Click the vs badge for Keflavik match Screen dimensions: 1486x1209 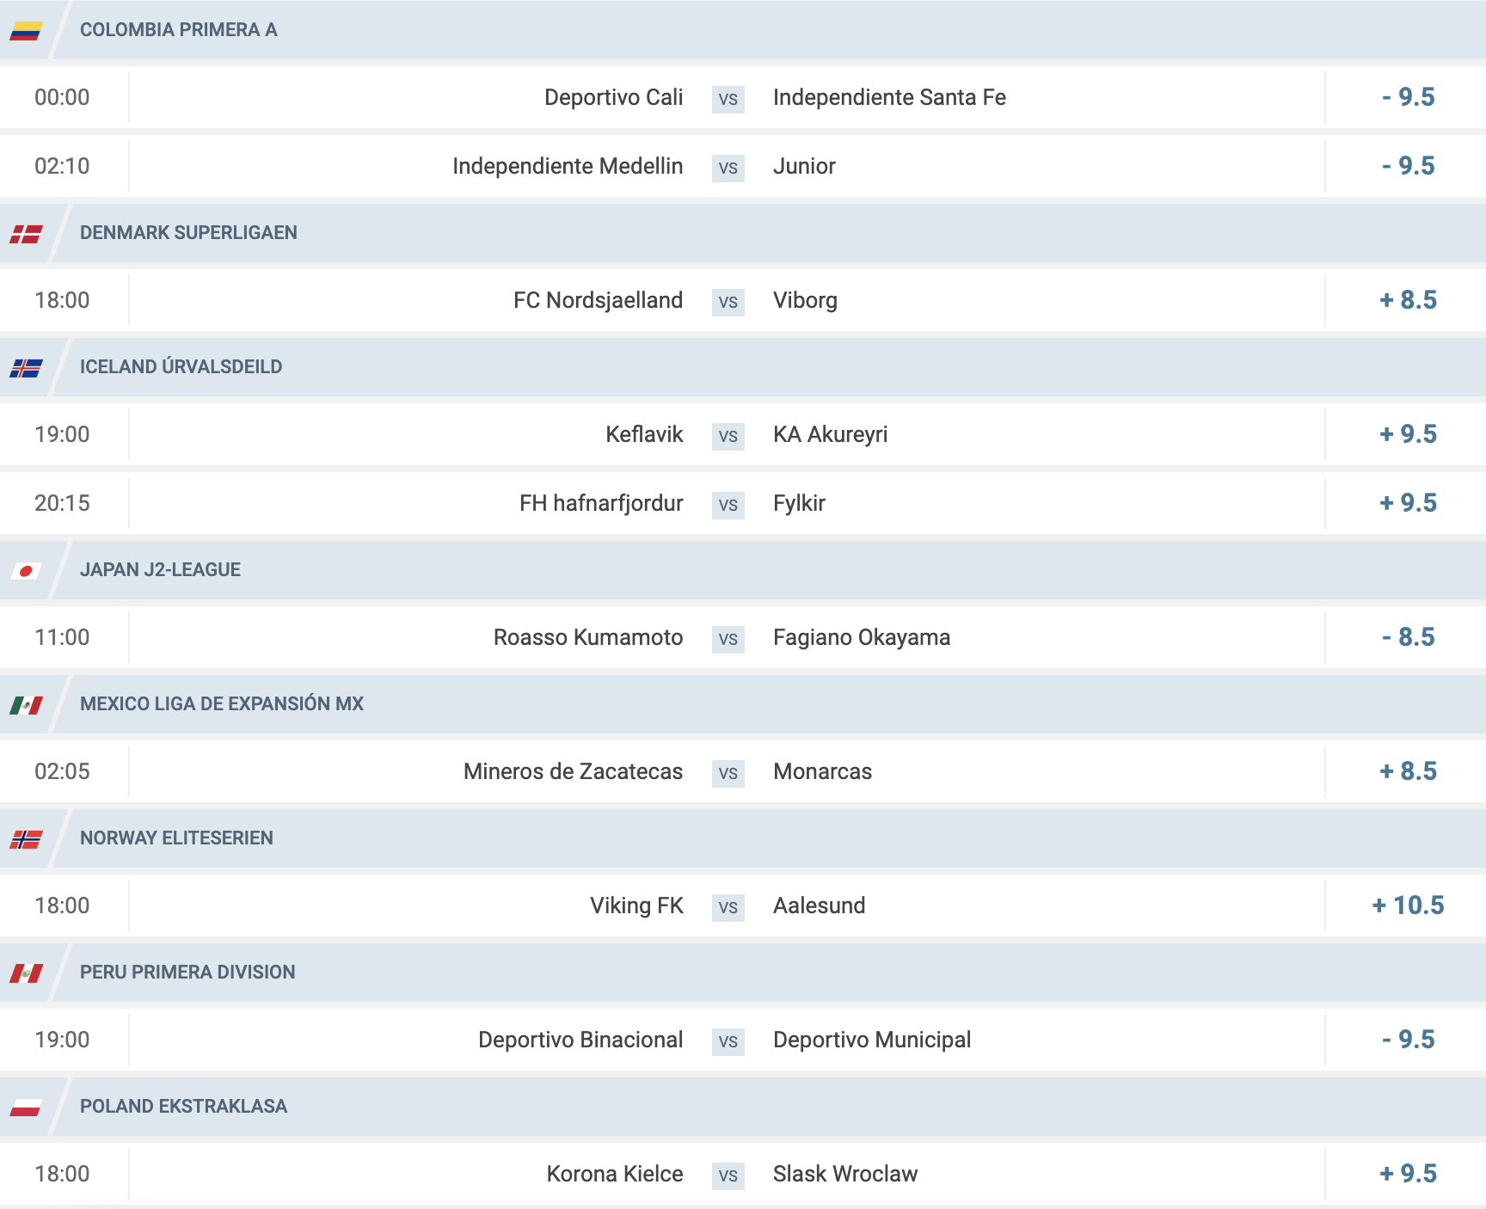tap(728, 436)
